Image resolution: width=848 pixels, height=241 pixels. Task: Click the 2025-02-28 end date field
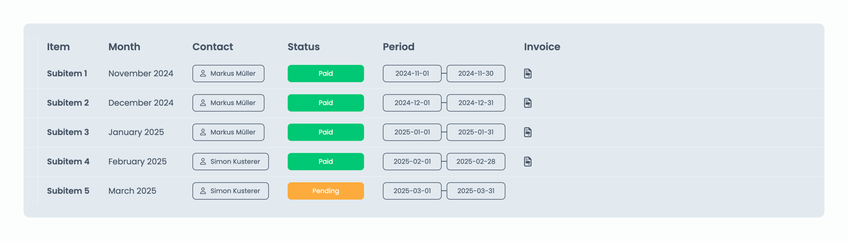pos(476,161)
